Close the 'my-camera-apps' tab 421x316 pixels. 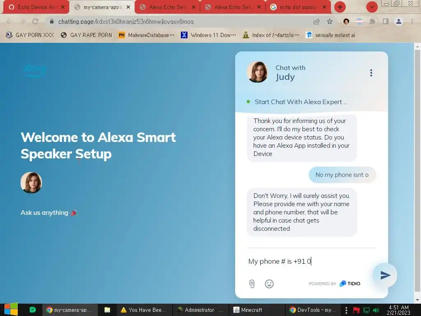(128, 7)
